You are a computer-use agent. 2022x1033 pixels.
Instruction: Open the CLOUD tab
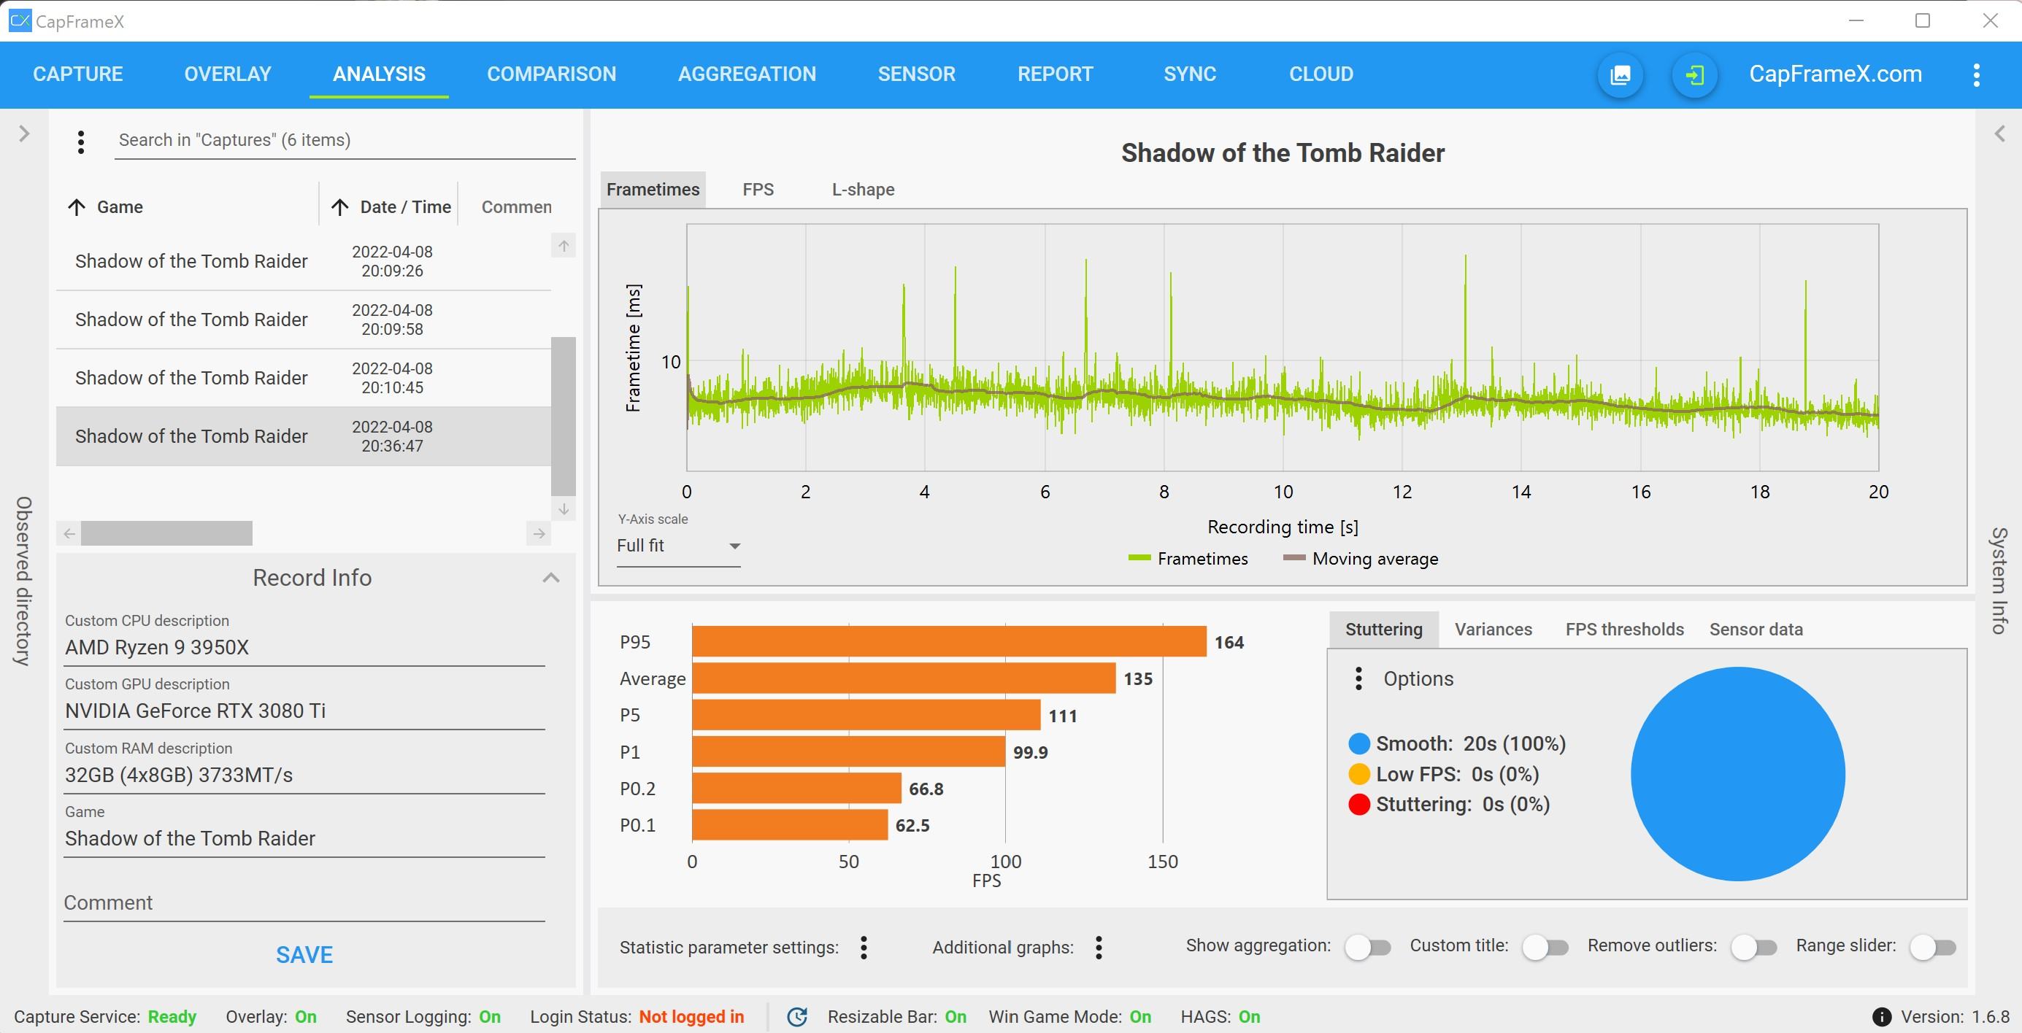(1321, 74)
